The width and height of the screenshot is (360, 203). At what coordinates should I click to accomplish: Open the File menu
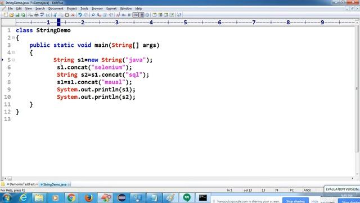pos(10,8)
